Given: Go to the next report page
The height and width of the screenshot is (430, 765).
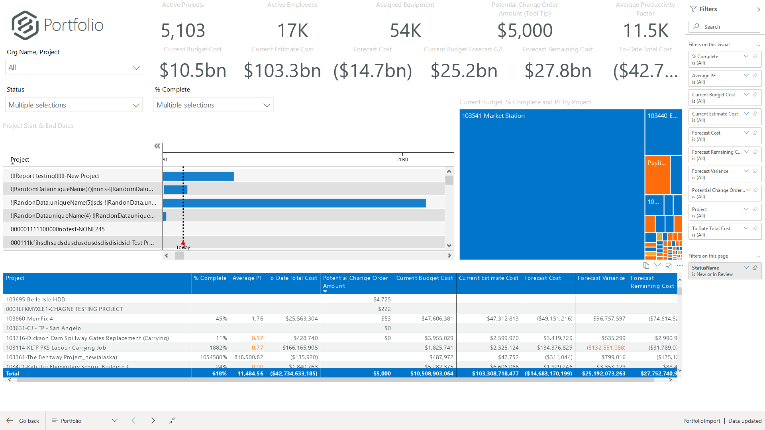Looking at the screenshot, I should pos(153,420).
